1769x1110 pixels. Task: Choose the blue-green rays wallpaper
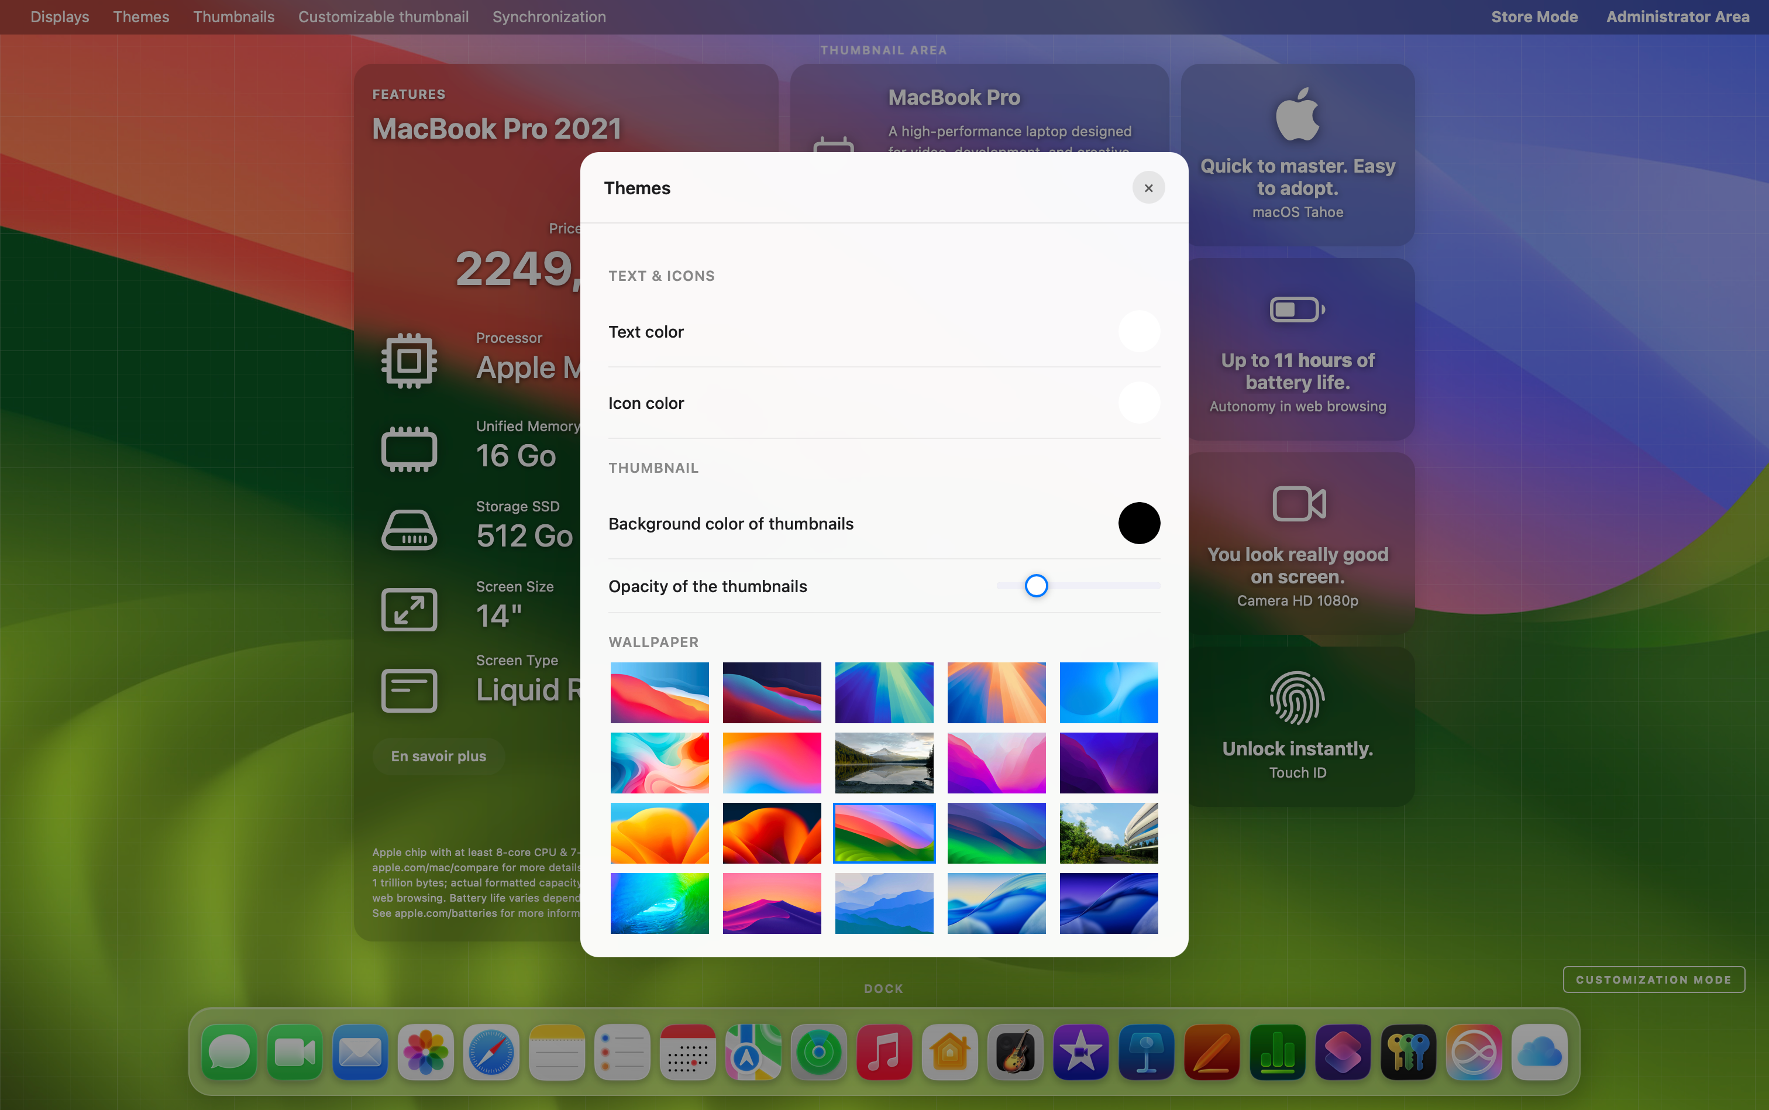point(884,692)
